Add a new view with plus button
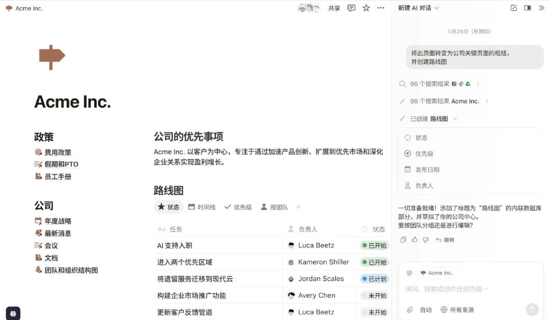Screen dimensions: 550x320 tap(298, 207)
